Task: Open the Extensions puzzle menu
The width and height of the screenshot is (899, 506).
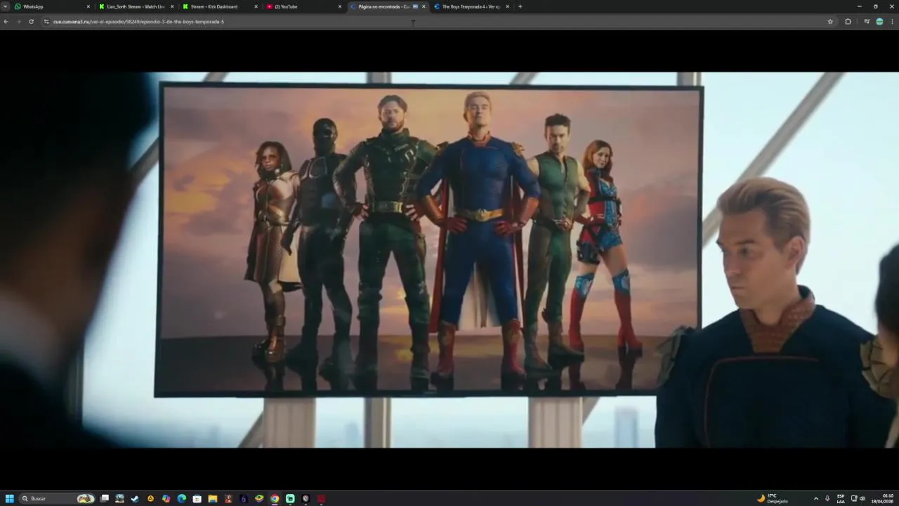Action: tap(848, 22)
